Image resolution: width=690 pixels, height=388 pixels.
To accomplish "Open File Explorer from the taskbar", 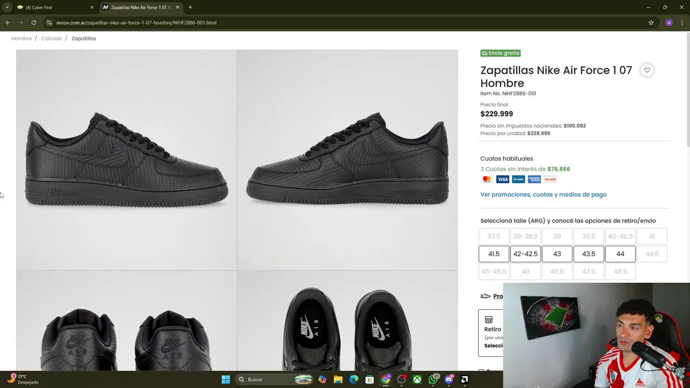I will coord(338,379).
